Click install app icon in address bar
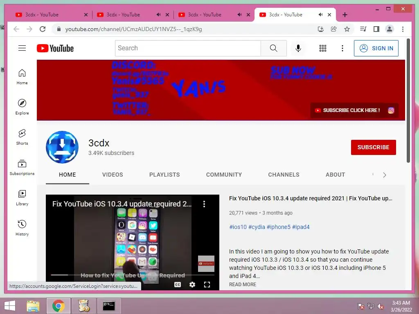Screen dimensions: 419x314 [x=321, y=29]
